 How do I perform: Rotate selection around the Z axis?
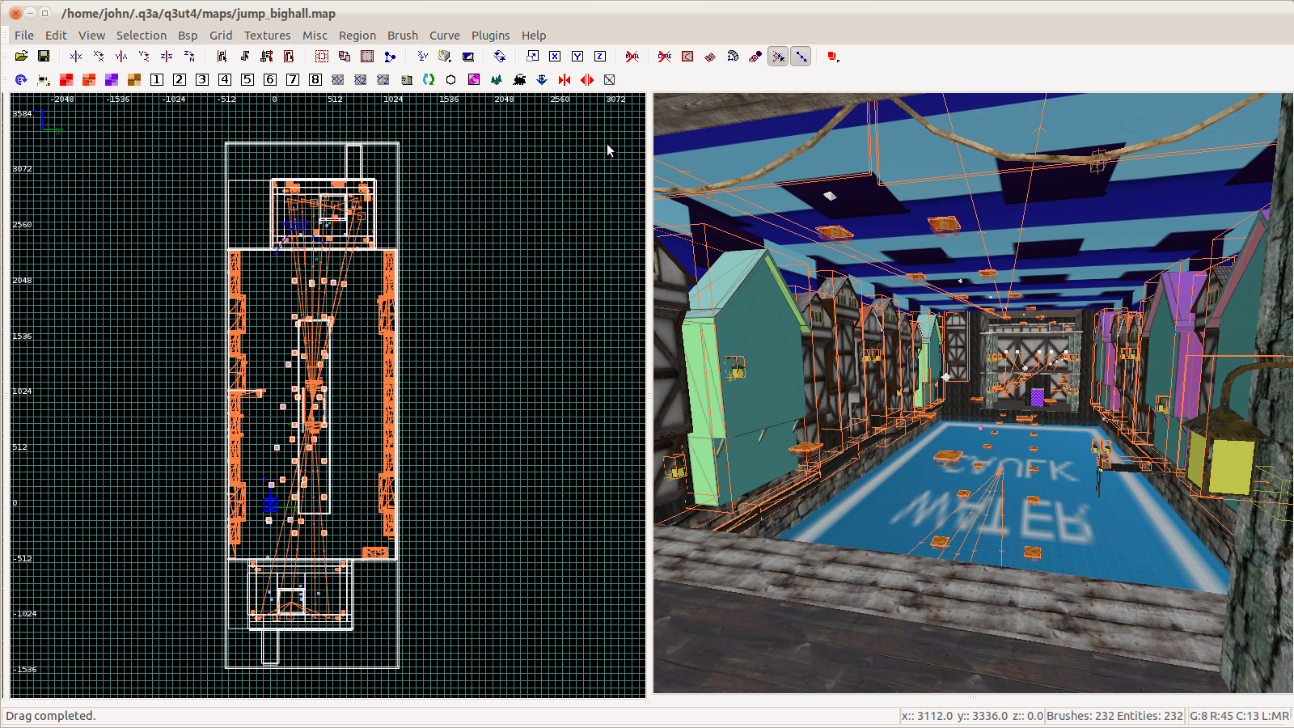[189, 57]
